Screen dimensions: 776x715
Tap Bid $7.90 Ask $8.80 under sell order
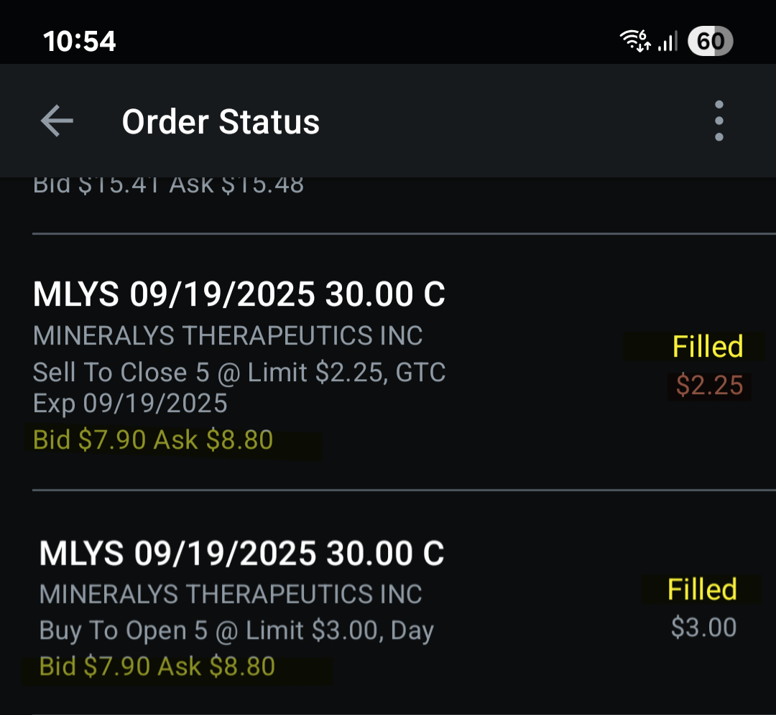(153, 439)
